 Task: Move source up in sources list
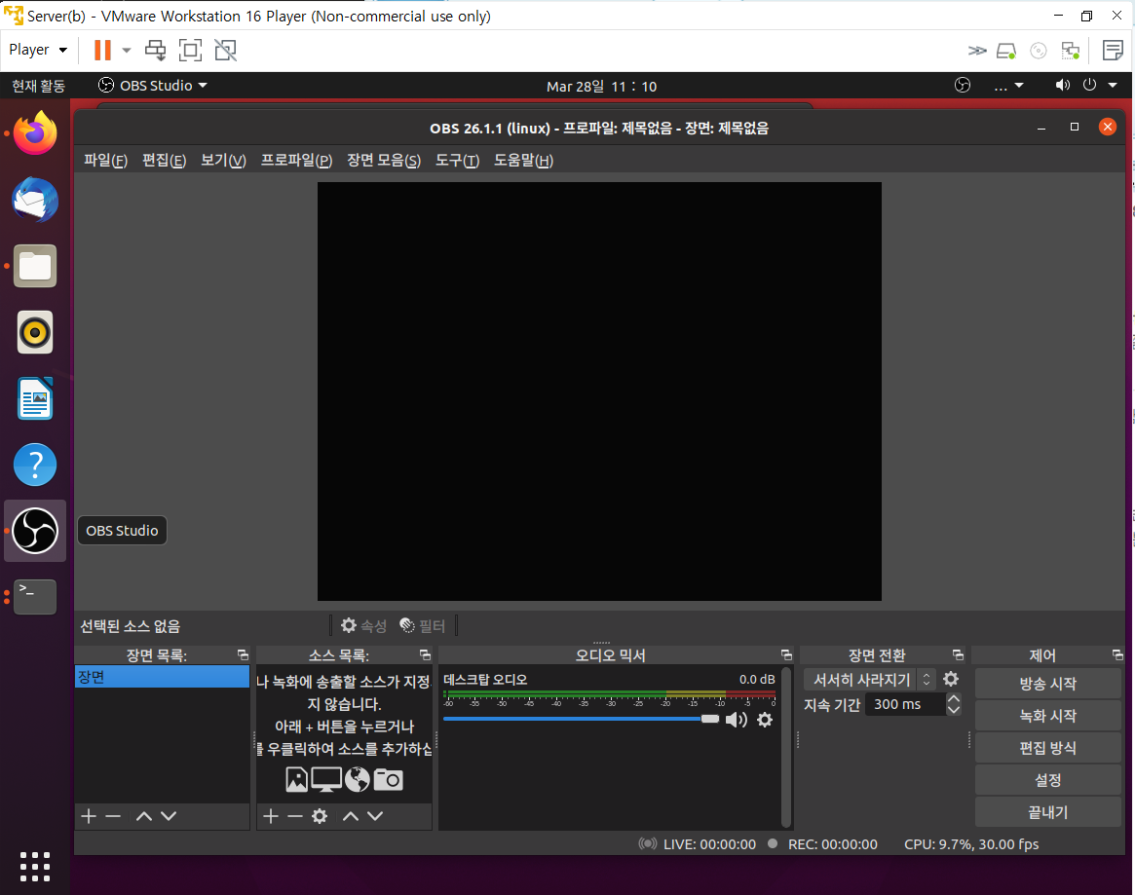[x=351, y=816]
